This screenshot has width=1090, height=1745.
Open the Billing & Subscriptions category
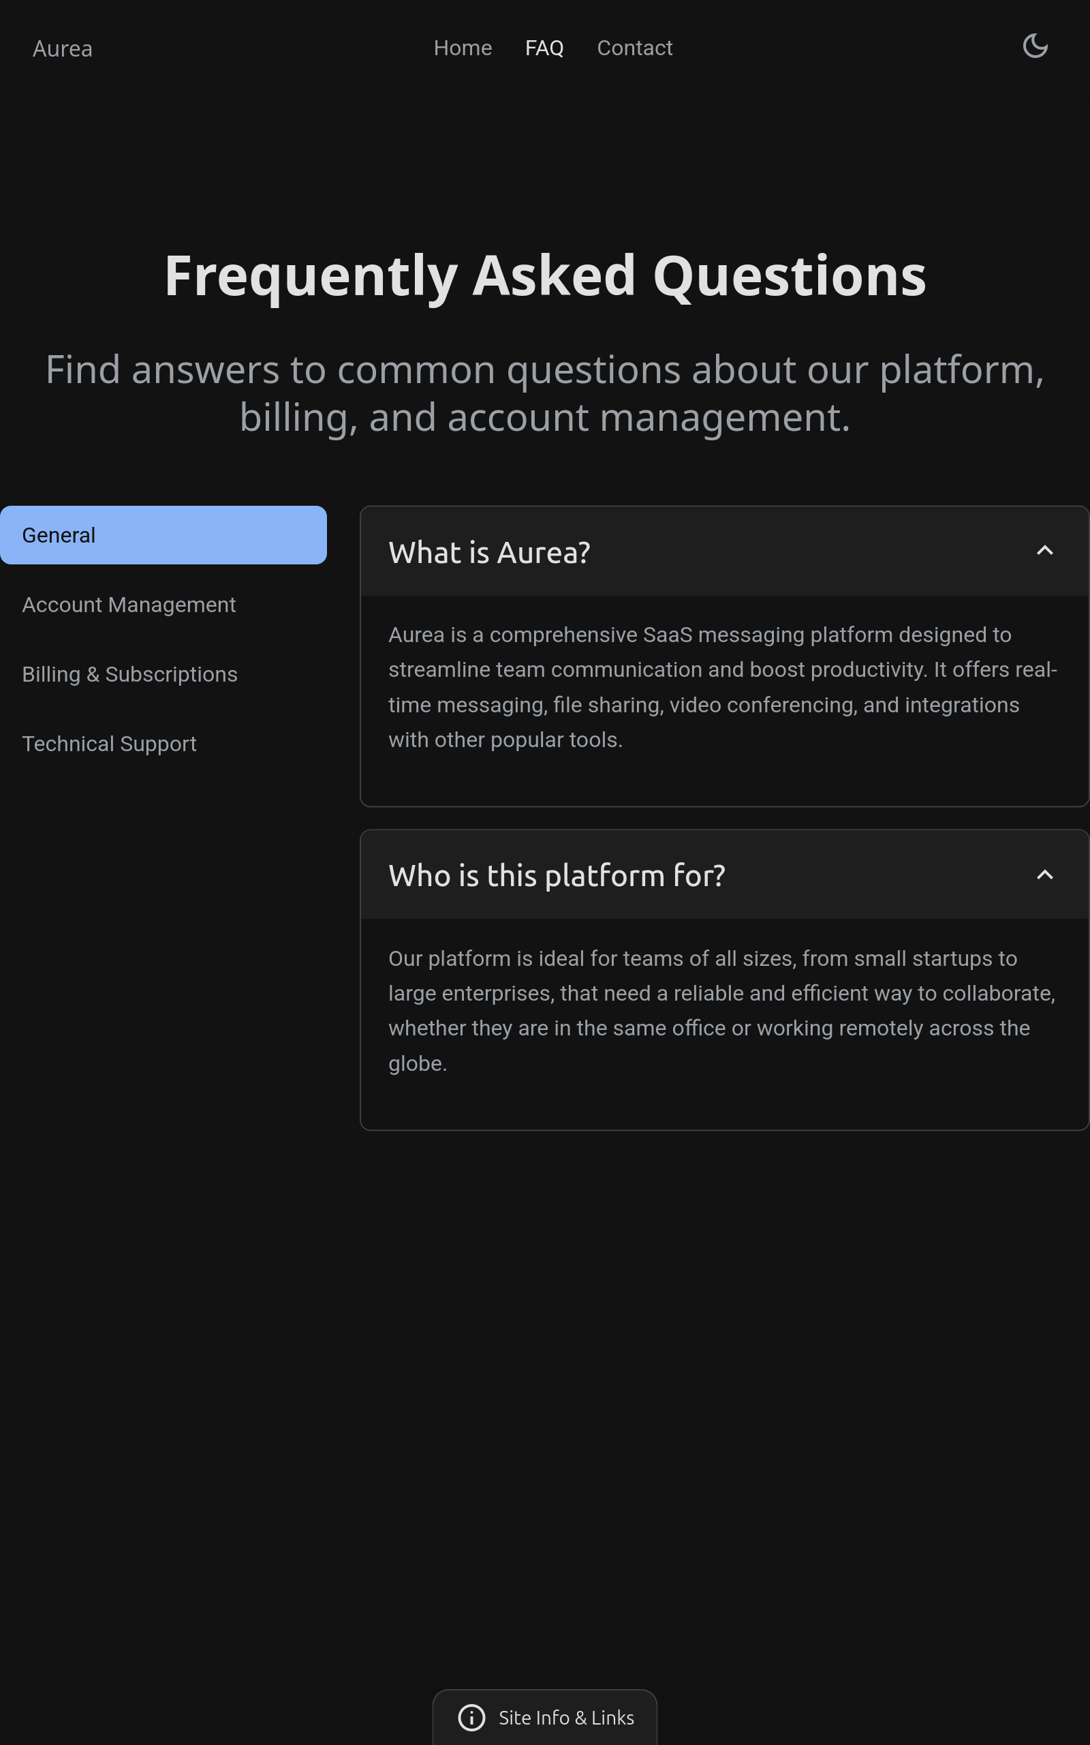pyautogui.click(x=129, y=674)
